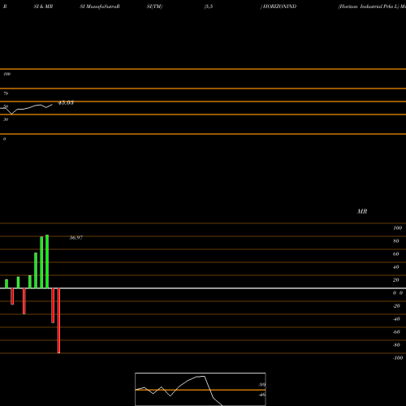This screenshot has width=406, height=406.
Task: Click the longest red MR bar
Action: point(58,321)
